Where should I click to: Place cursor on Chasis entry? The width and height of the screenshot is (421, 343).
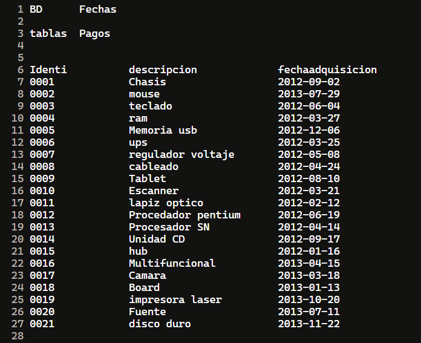[148, 82]
